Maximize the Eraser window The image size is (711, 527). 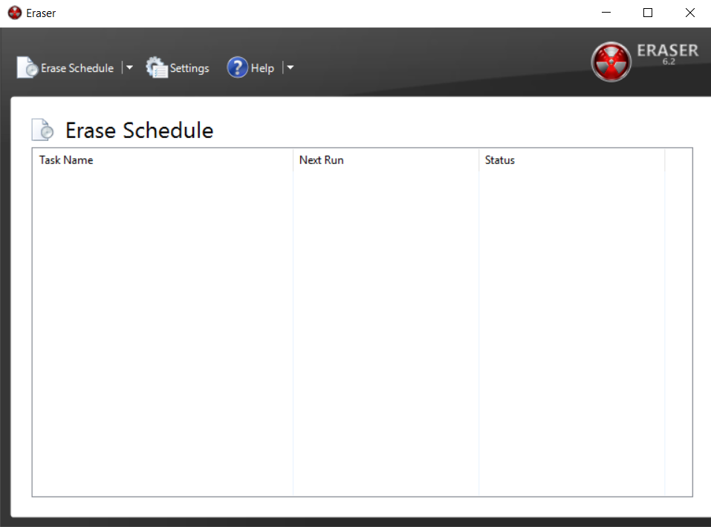pos(648,13)
